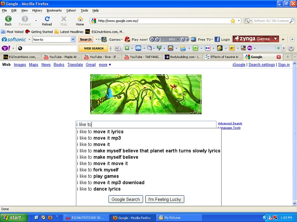Image resolution: width=297 pixels, height=222 pixels.
Task: Open the Gmail link
Action: coord(91,65)
